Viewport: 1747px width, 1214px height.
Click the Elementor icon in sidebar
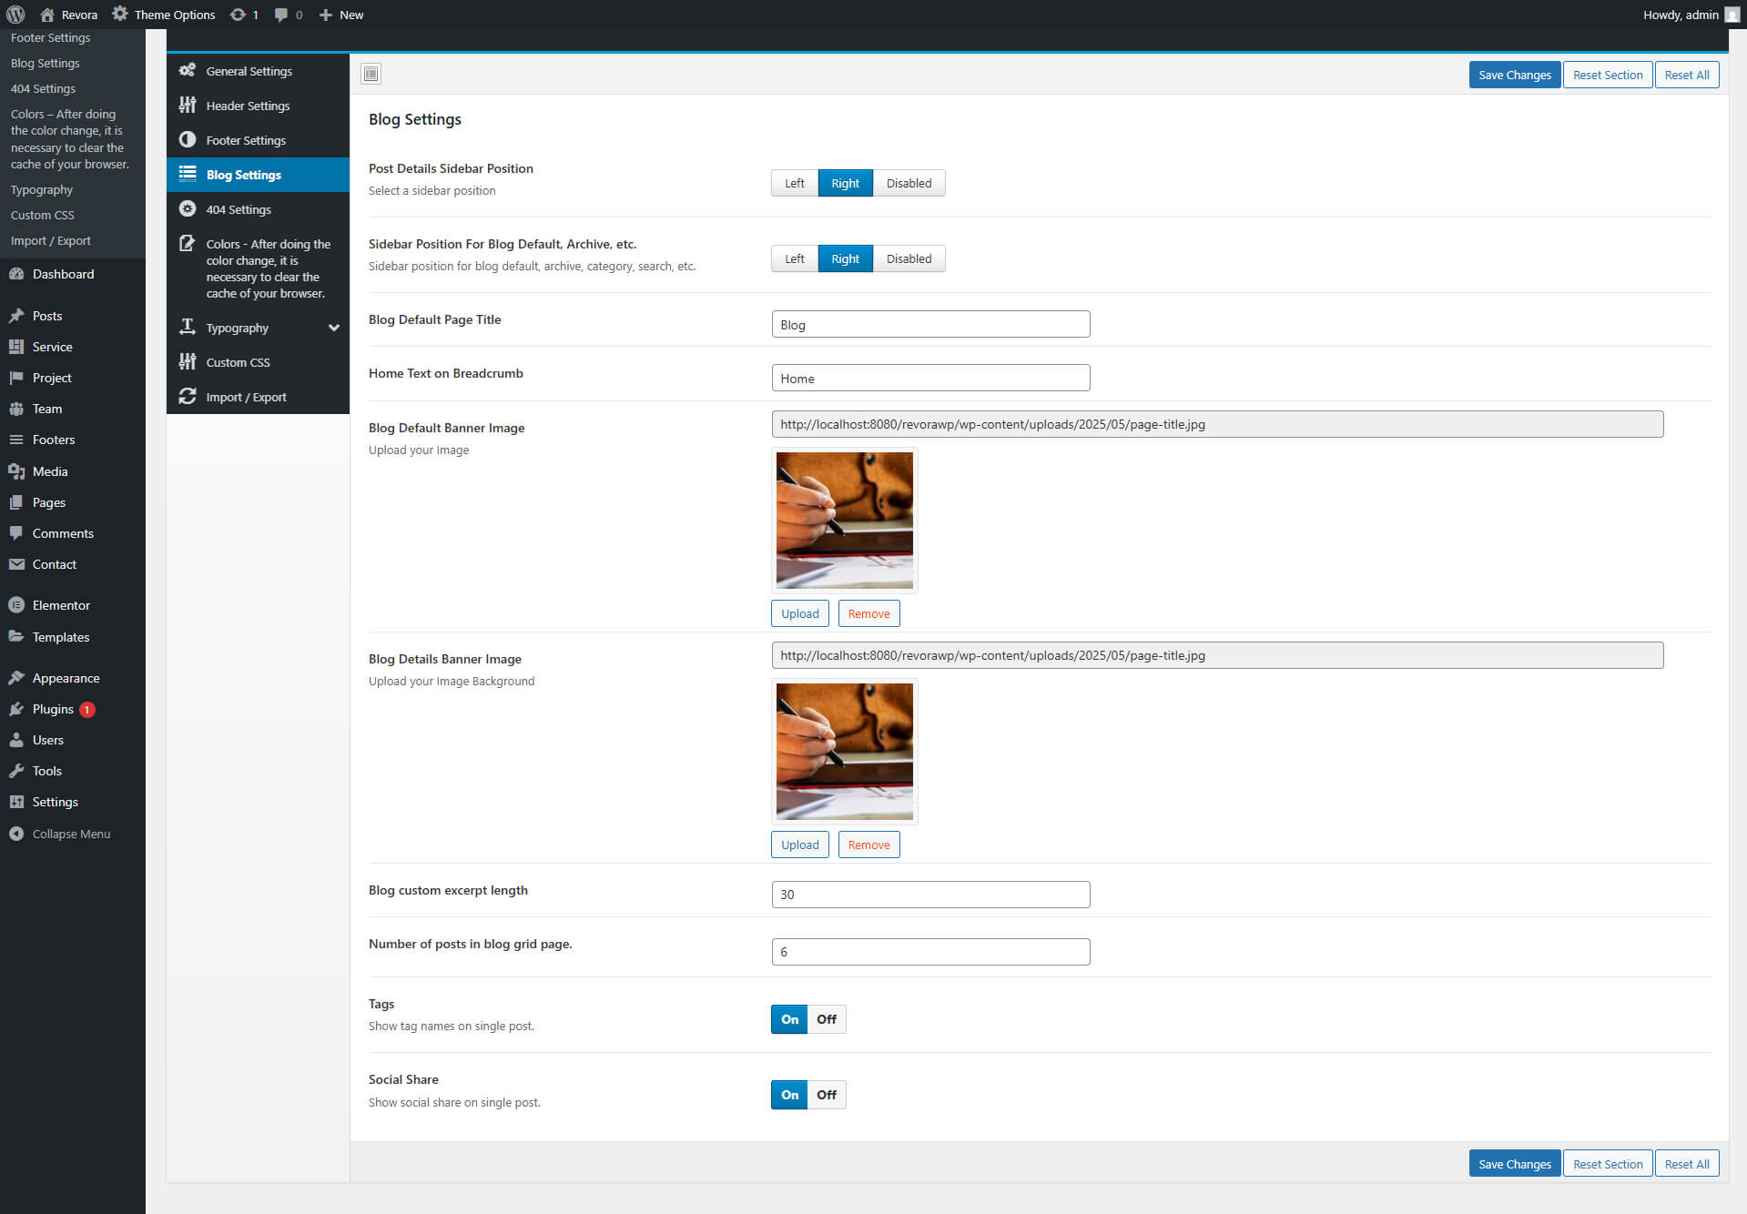click(x=16, y=605)
